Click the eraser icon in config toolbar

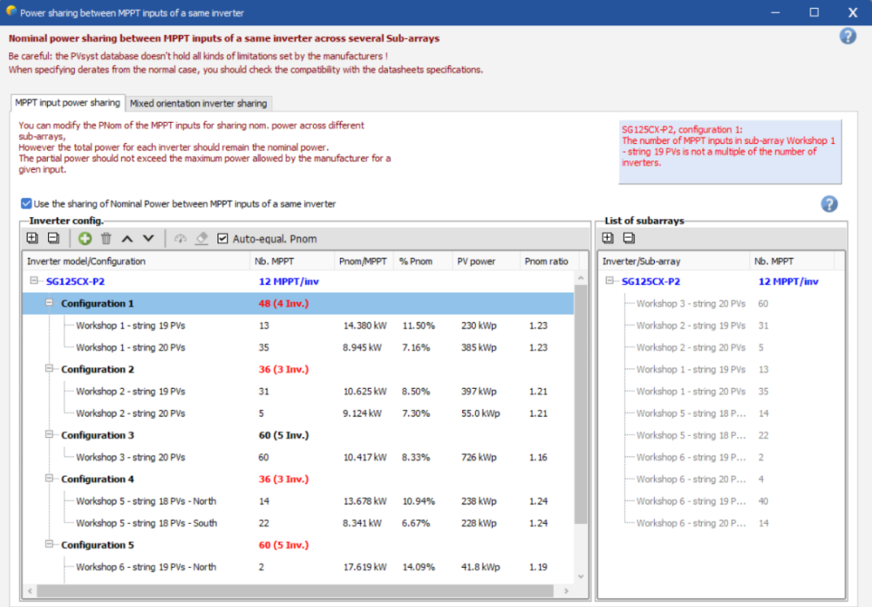[201, 238]
